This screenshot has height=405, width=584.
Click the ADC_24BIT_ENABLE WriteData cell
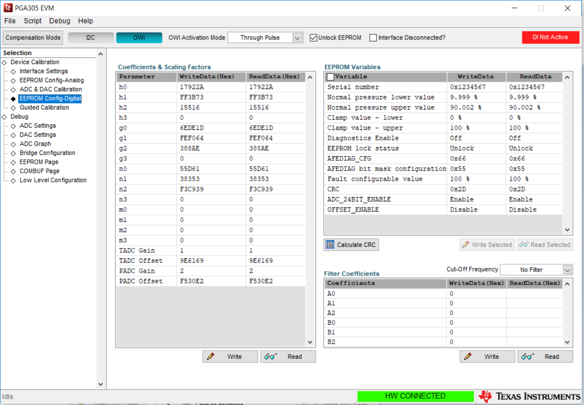pyautogui.click(x=477, y=199)
